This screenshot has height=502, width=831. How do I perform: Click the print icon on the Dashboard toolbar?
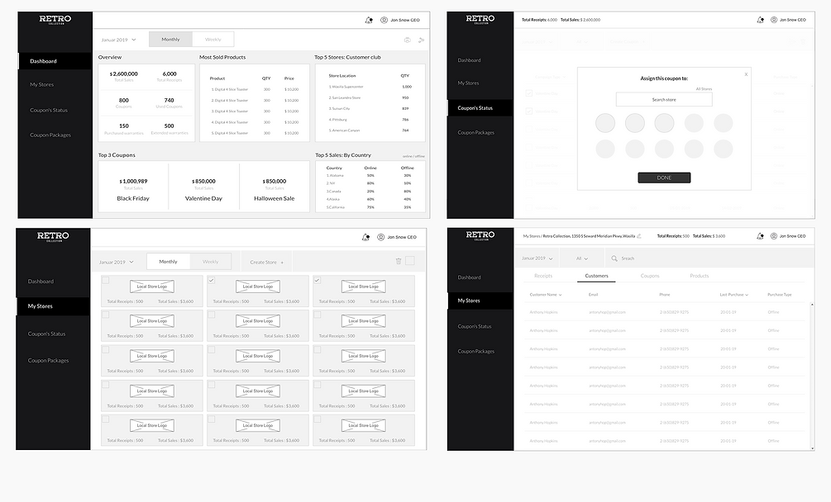click(x=407, y=40)
